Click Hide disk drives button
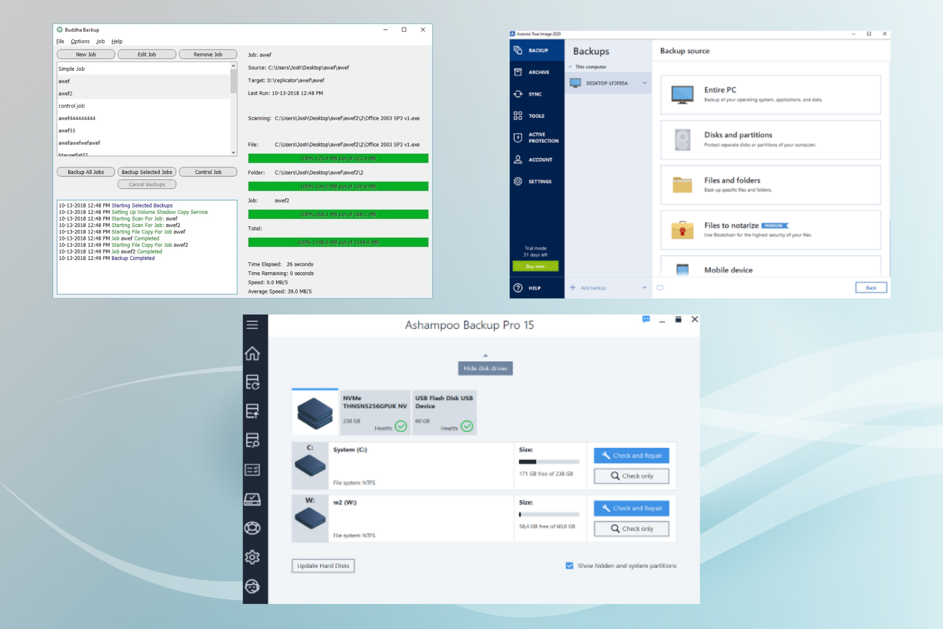This screenshot has height=629, width=943. click(485, 369)
